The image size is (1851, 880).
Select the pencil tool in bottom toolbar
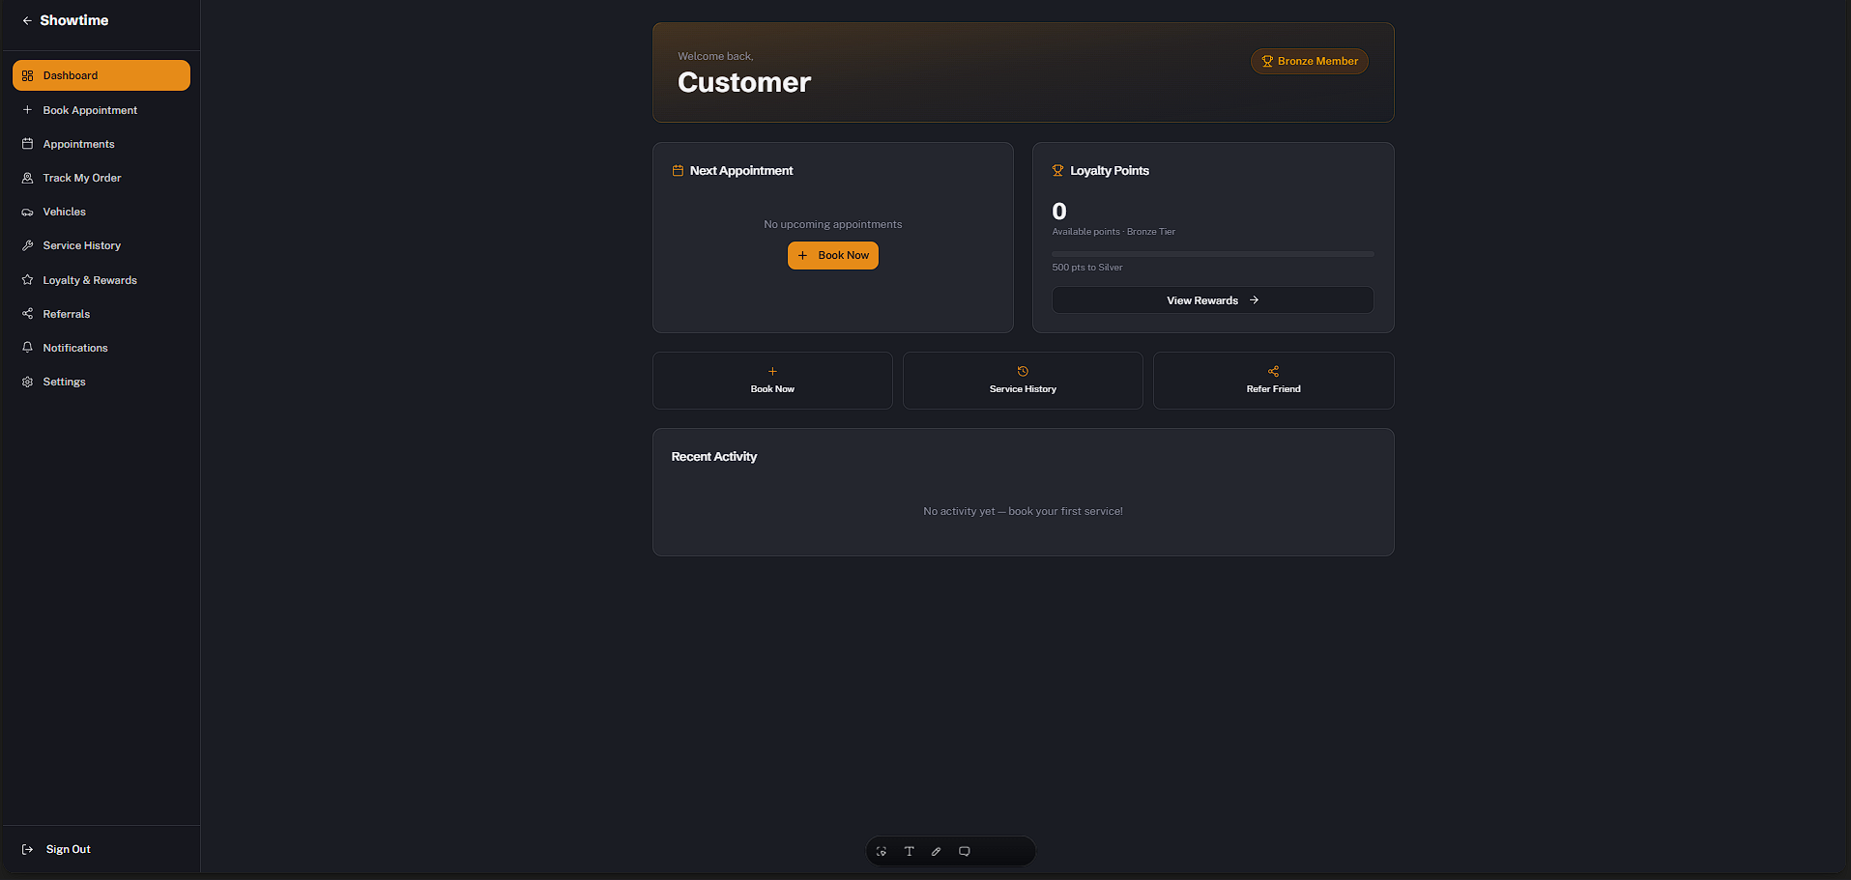tap(936, 851)
